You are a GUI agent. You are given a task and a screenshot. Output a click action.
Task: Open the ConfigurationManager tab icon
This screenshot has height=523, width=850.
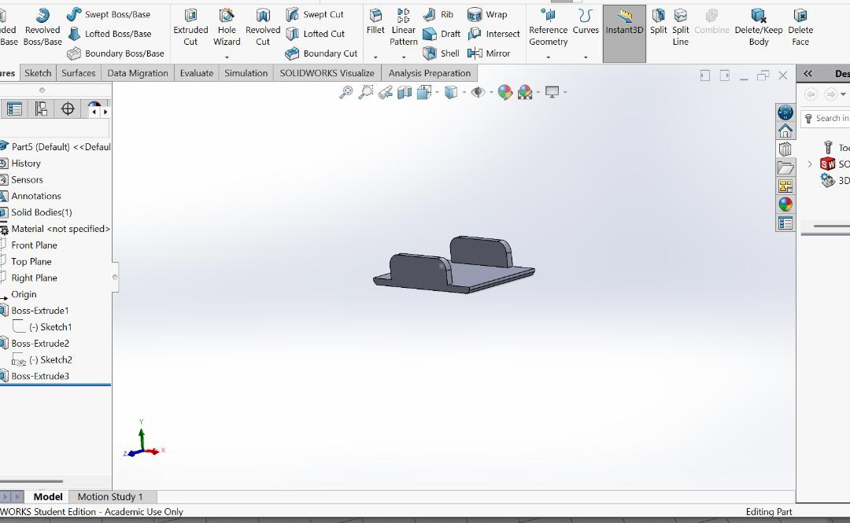click(x=41, y=109)
